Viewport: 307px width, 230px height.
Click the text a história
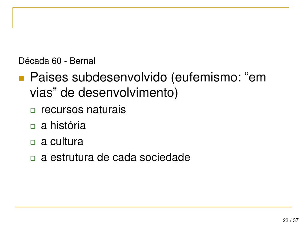pyautogui.click(x=64, y=125)
